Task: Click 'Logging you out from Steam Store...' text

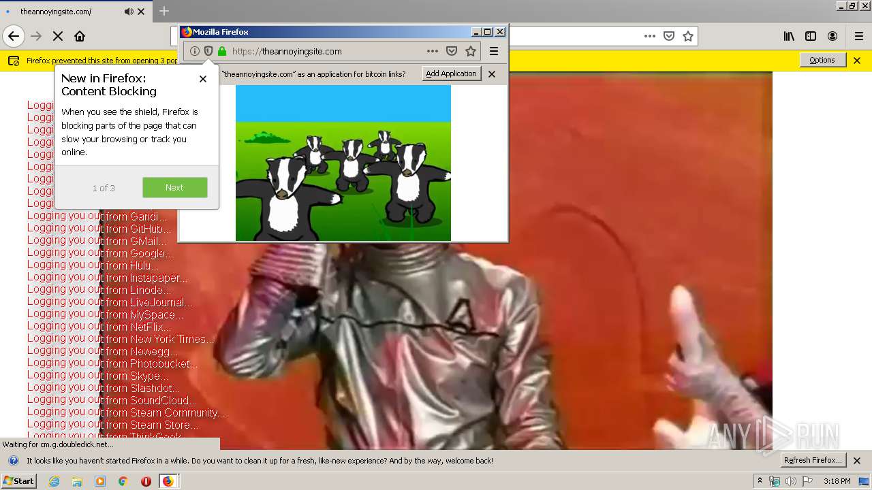Action: click(113, 425)
